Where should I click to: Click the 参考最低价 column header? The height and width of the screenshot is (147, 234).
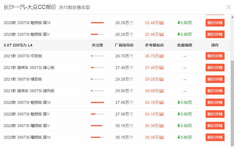tap(154, 45)
